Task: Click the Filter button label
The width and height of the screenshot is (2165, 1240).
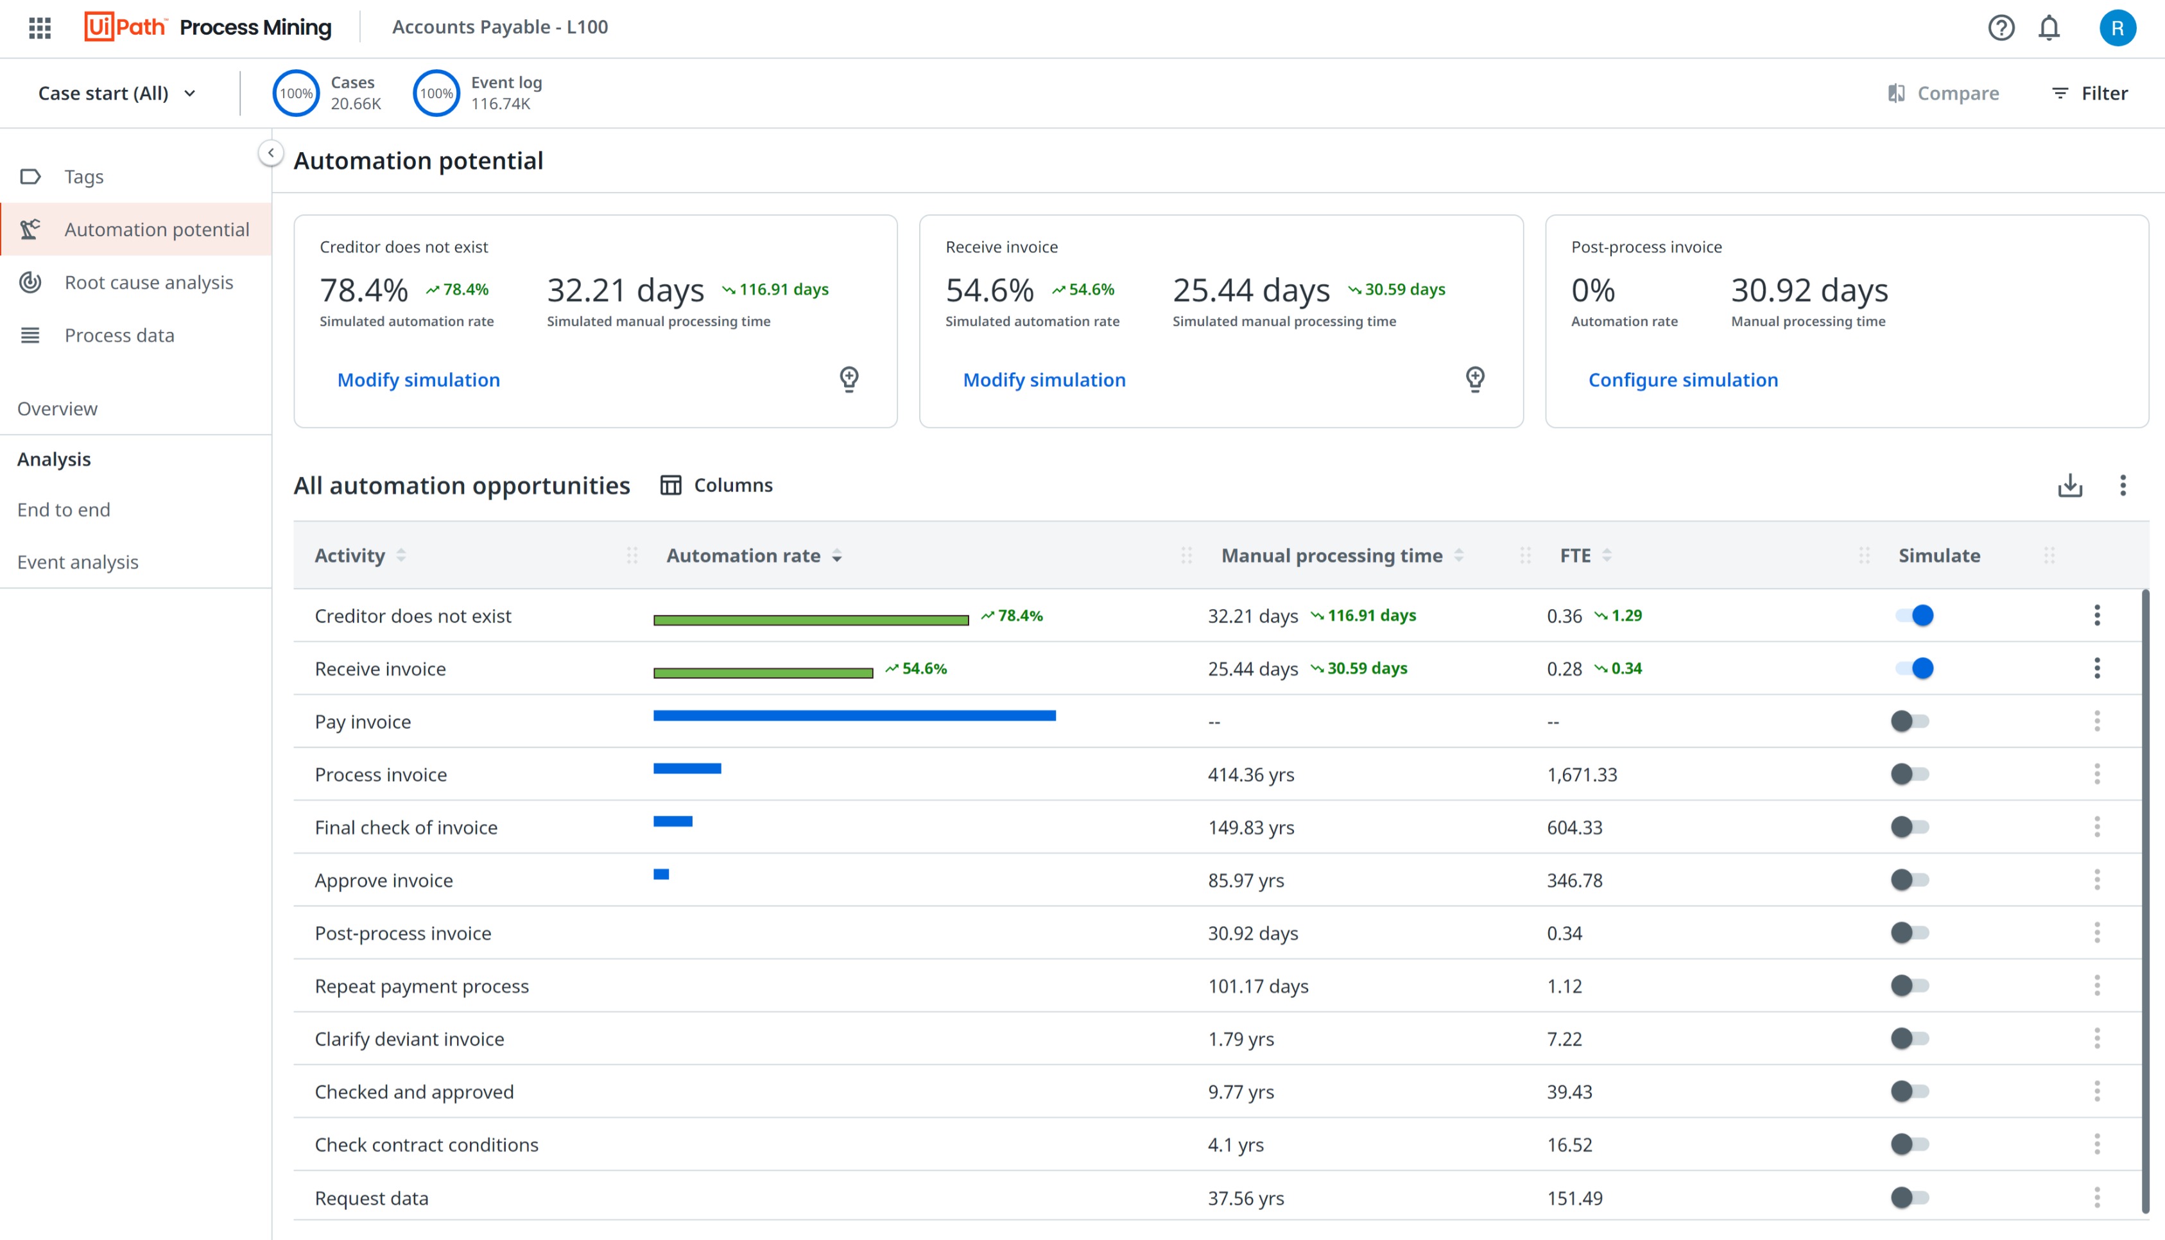Action: pos(2105,93)
